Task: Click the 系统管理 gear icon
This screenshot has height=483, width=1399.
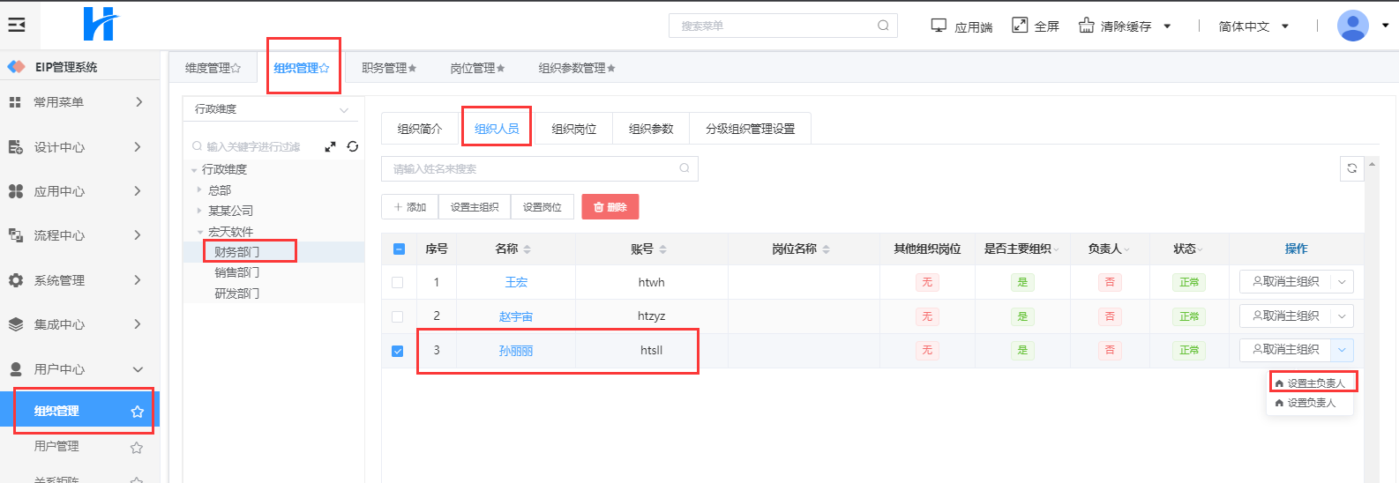Action: pyautogui.click(x=15, y=280)
